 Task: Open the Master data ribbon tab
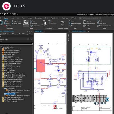[65, 18]
